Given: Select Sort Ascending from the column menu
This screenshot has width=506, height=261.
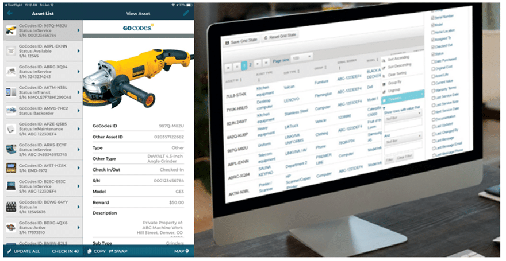Looking at the screenshot, I should pyautogui.click(x=397, y=59).
